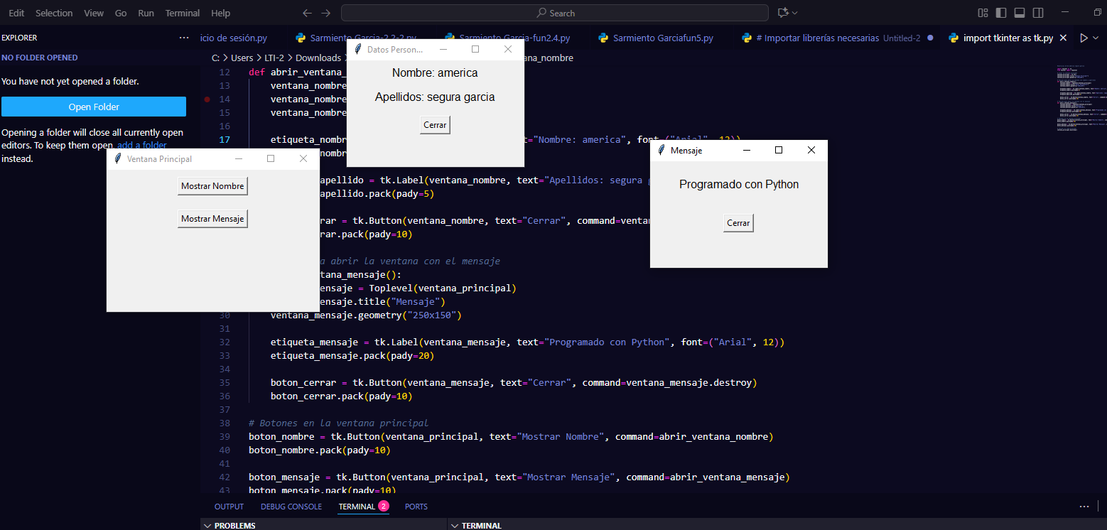Viewport: 1107px width, 530px height.
Task: Open the Customize Layout icon
Action: tap(983, 13)
